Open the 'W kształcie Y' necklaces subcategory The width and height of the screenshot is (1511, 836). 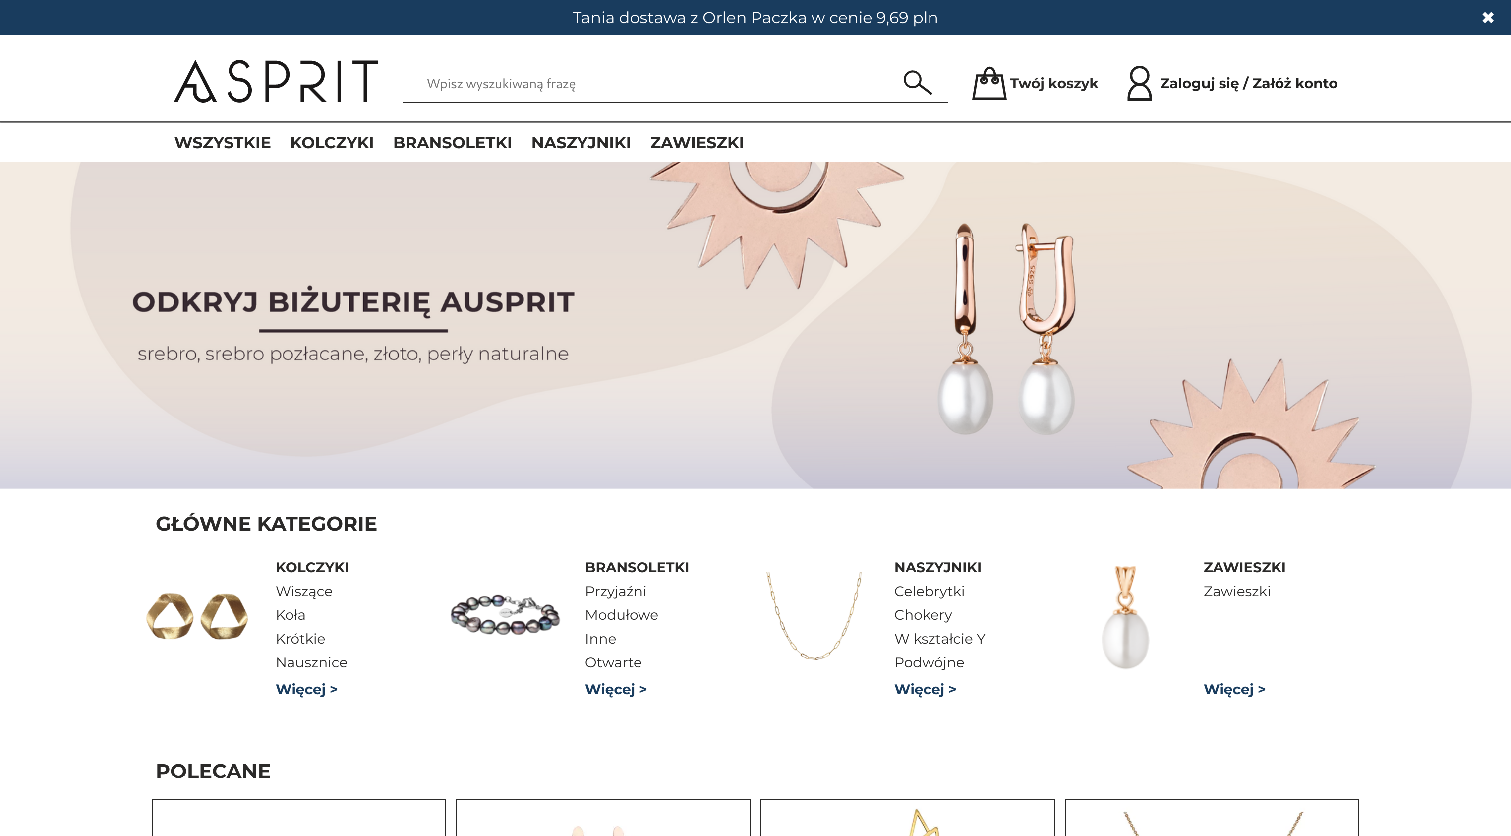[940, 639]
